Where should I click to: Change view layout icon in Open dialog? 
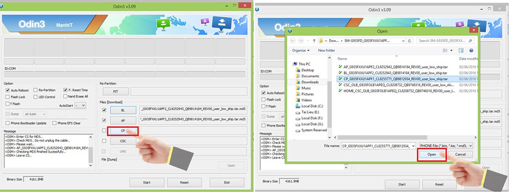point(445,50)
